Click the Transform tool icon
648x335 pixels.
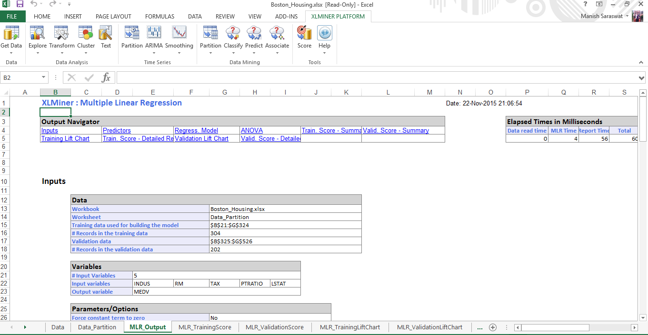pyautogui.click(x=61, y=38)
